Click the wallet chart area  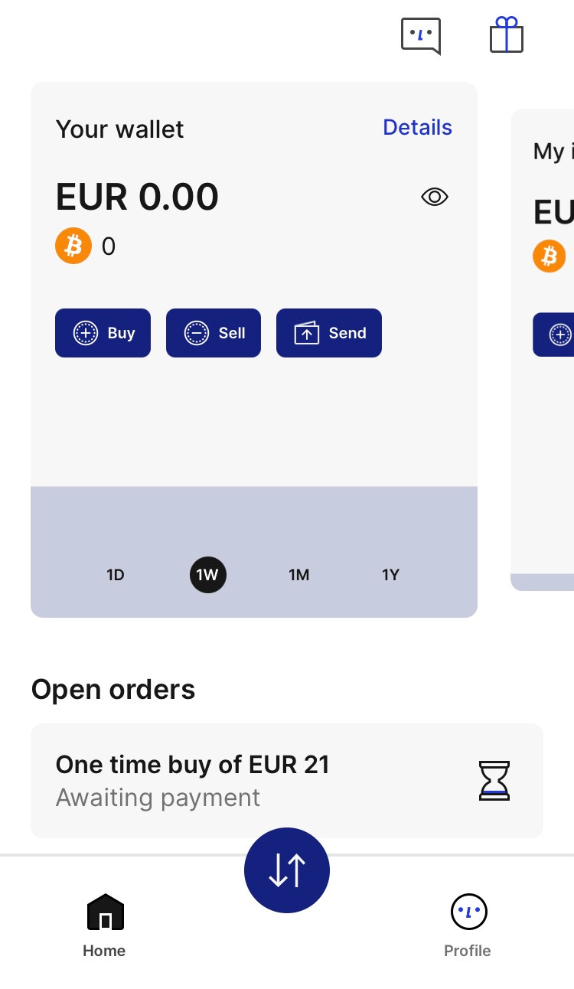point(254,429)
